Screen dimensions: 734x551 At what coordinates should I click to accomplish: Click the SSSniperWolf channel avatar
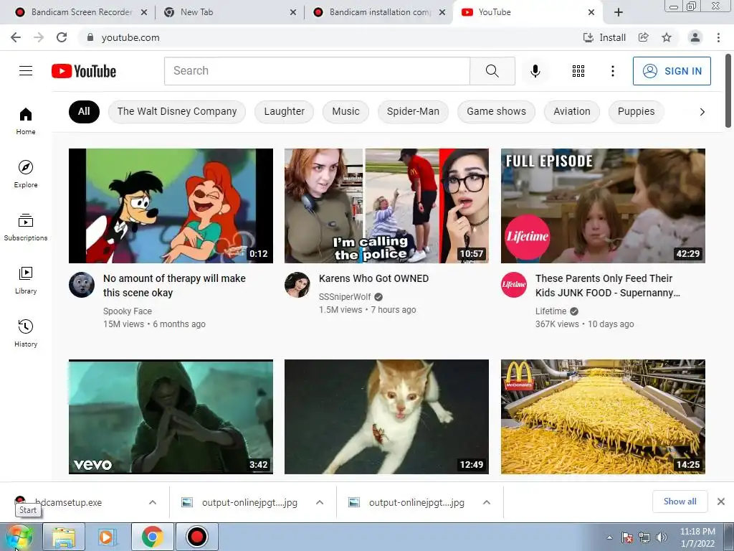[297, 285]
